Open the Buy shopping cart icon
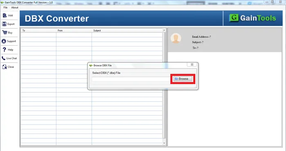The width and height of the screenshot is (286, 151). pos(4,32)
